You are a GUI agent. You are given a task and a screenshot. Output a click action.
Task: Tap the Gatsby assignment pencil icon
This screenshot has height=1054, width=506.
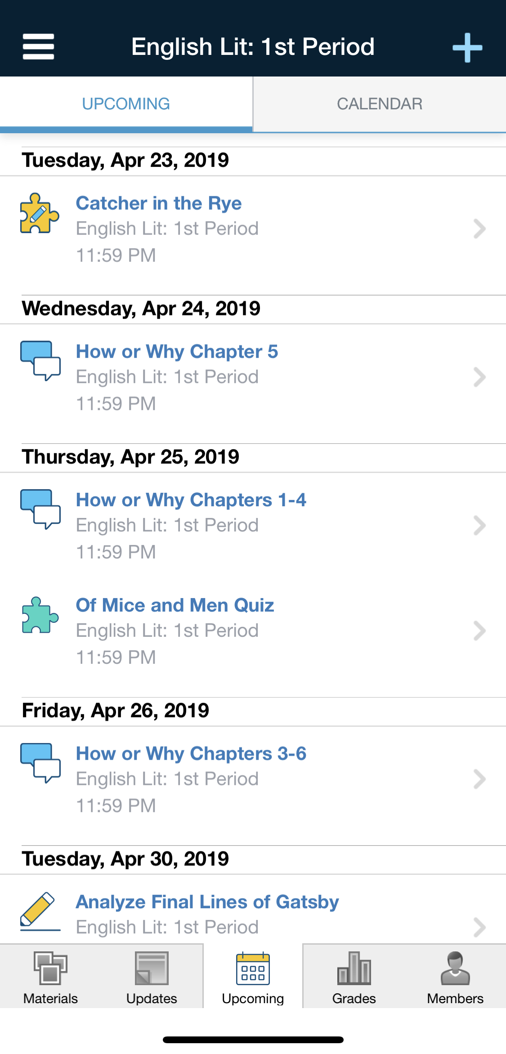click(40, 910)
